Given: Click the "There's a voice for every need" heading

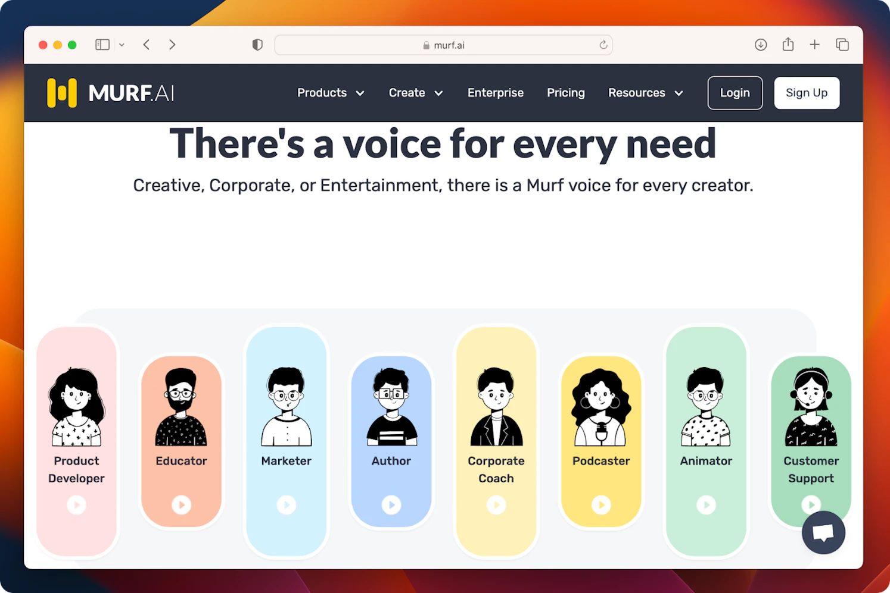Looking at the screenshot, I should click(x=443, y=143).
